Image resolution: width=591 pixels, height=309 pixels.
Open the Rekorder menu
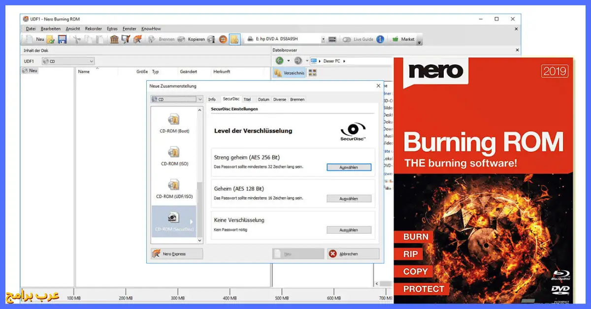click(94, 29)
